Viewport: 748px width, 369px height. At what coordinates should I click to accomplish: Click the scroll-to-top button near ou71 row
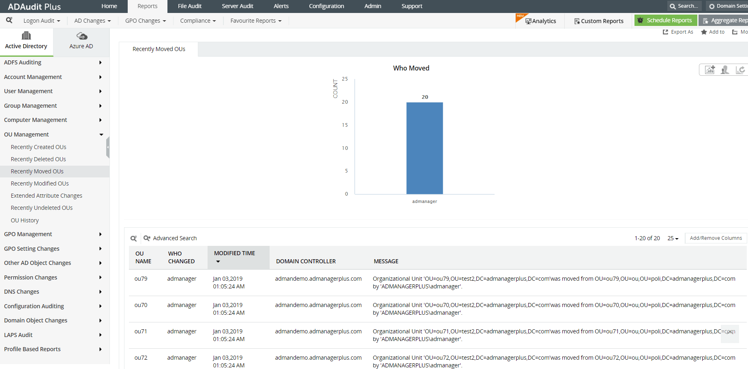pyautogui.click(x=730, y=334)
